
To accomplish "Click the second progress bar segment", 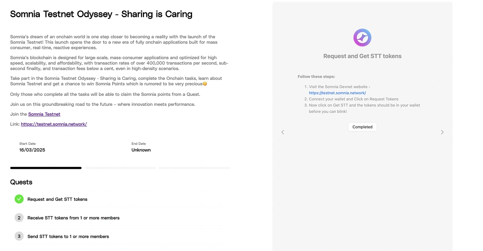I will pyautogui.click(x=120, y=168).
